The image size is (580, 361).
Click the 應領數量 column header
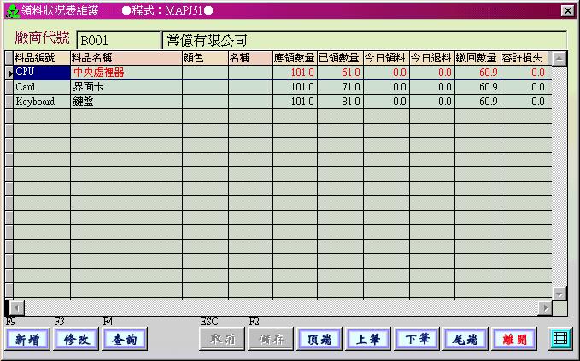(294, 58)
